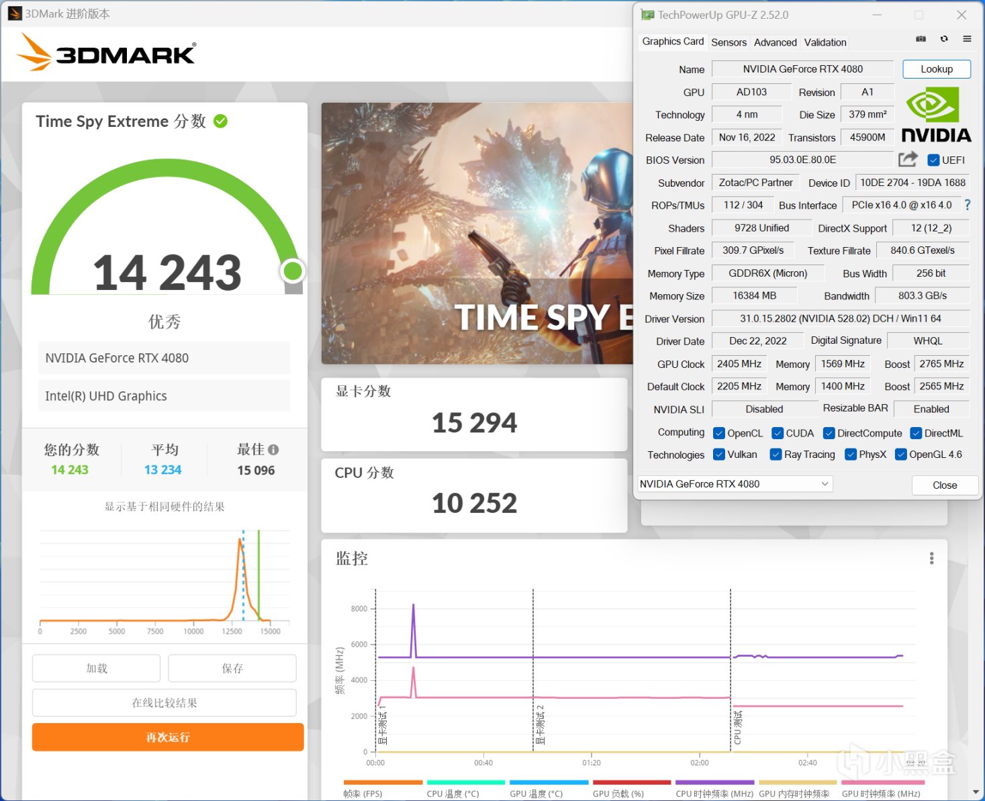The height and width of the screenshot is (801, 985).
Task: Click the 保存 button
Action: pyautogui.click(x=232, y=668)
